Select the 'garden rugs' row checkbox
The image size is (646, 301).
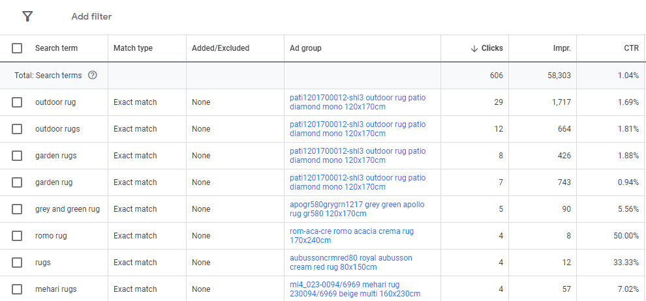17,156
